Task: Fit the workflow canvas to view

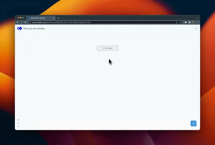Action: pos(18,127)
